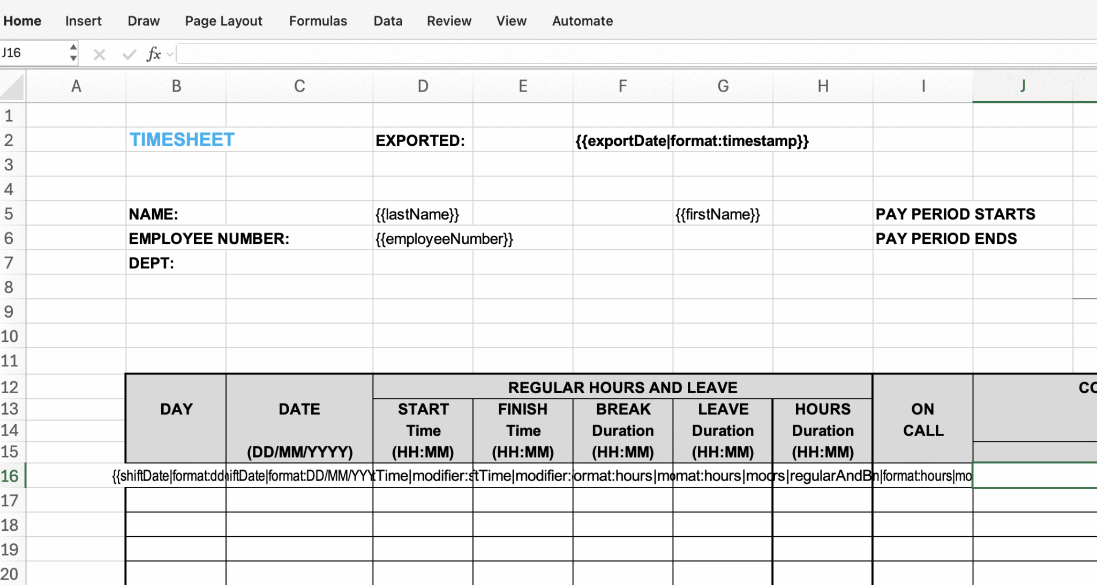Image resolution: width=1097 pixels, height=585 pixels.
Task: Click the REGULAR HOURS AND LEAVE header
Action: tap(622, 387)
